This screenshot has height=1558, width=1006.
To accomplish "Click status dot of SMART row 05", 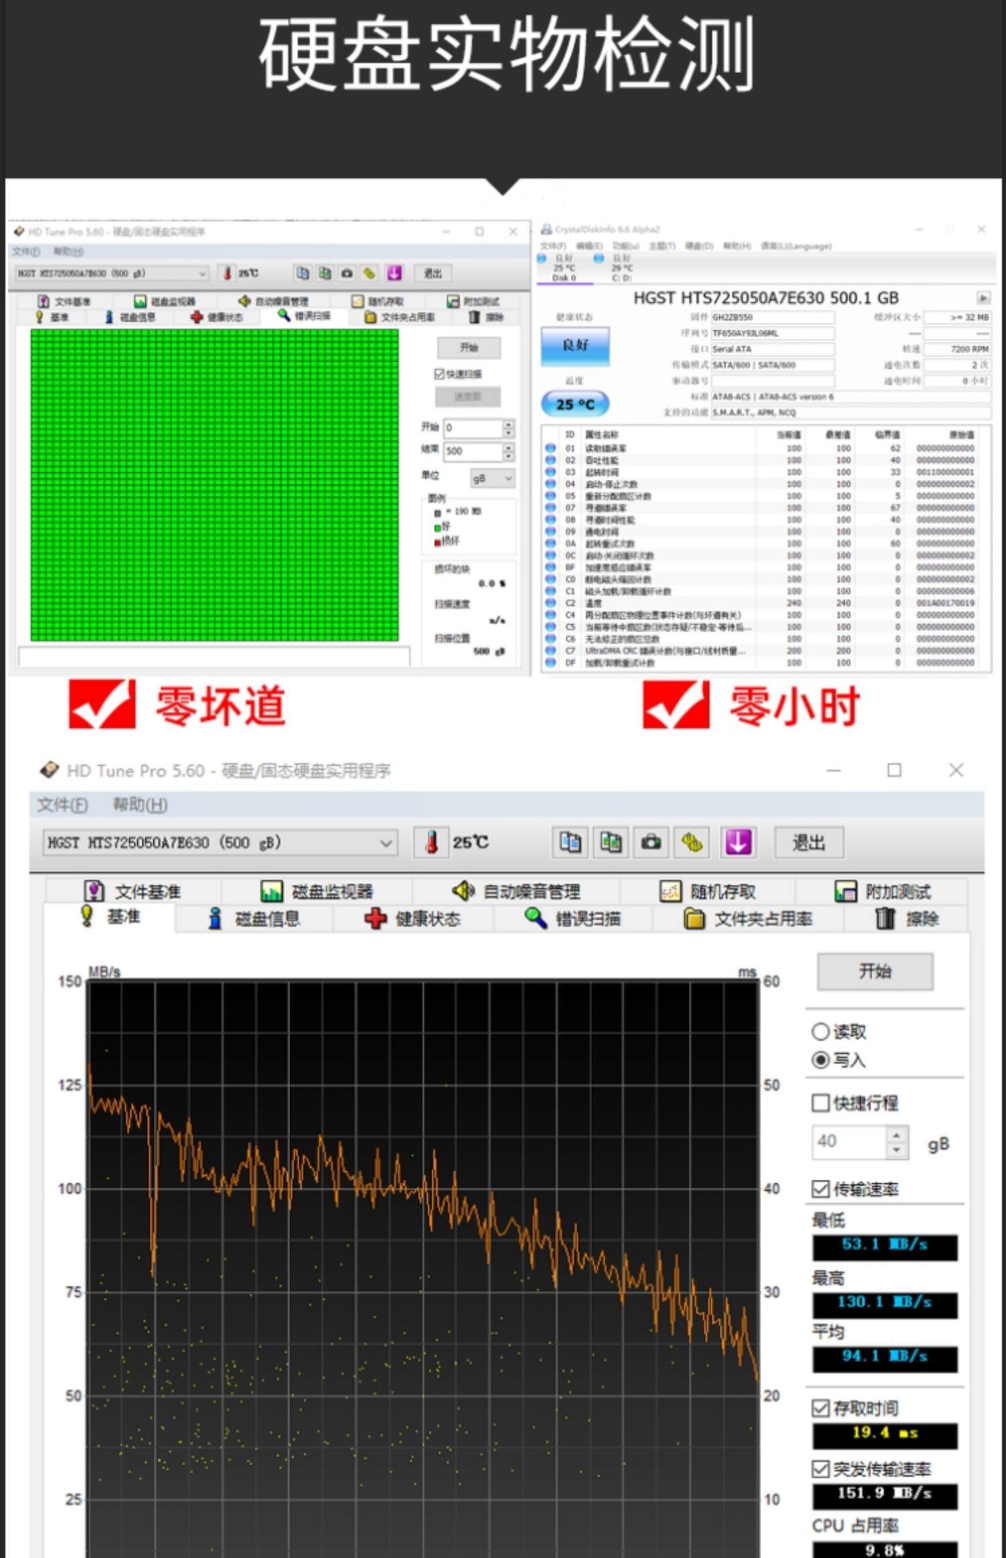I will (551, 496).
